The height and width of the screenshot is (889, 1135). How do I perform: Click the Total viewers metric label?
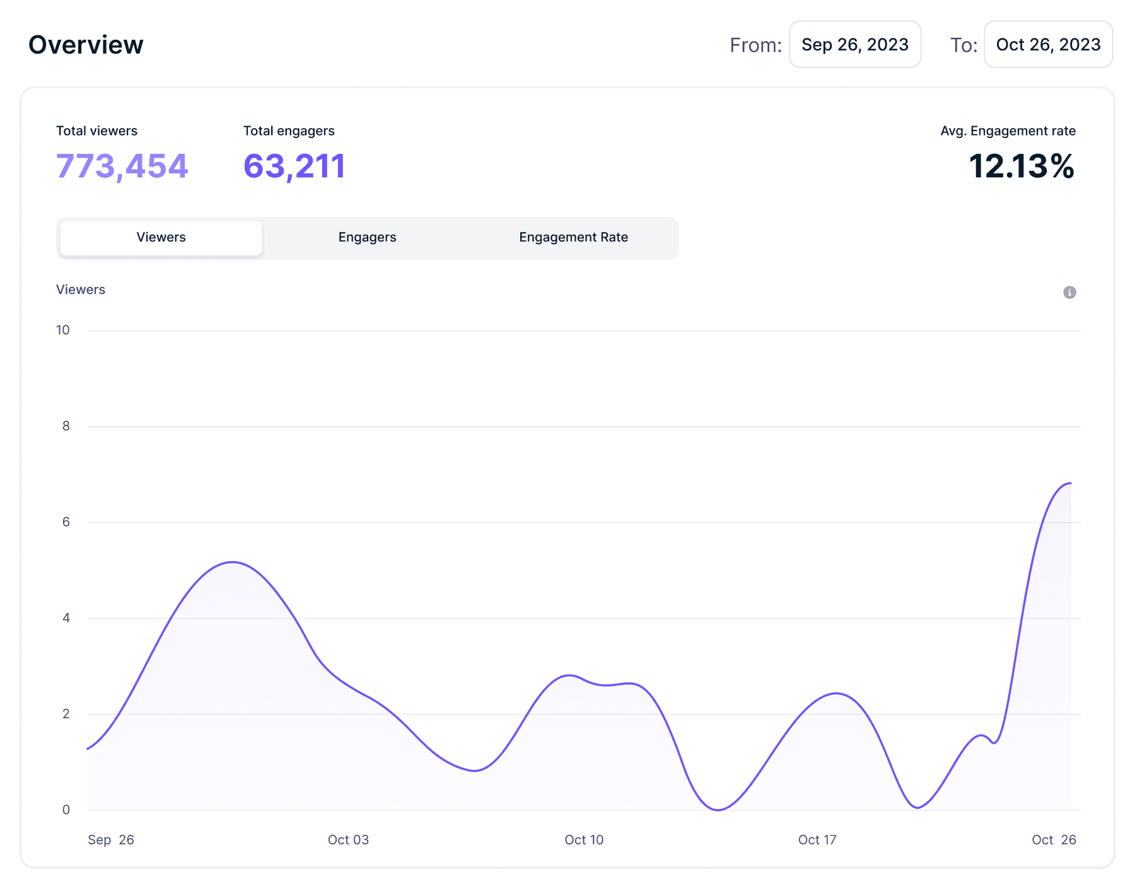coord(97,131)
